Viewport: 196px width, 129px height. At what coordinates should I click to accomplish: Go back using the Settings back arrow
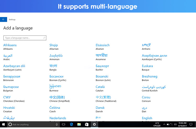pyautogui.click(x=3, y=19)
